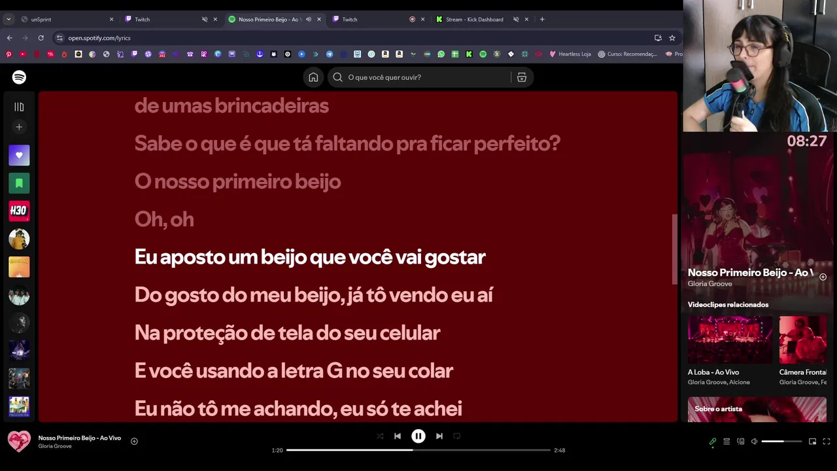Skip to previous track
This screenshot has width=837, height=471.
coord(398,436)
